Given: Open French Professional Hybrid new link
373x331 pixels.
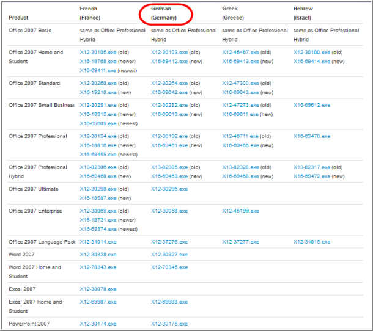Looking at the screenshot, I should [98, 176].
